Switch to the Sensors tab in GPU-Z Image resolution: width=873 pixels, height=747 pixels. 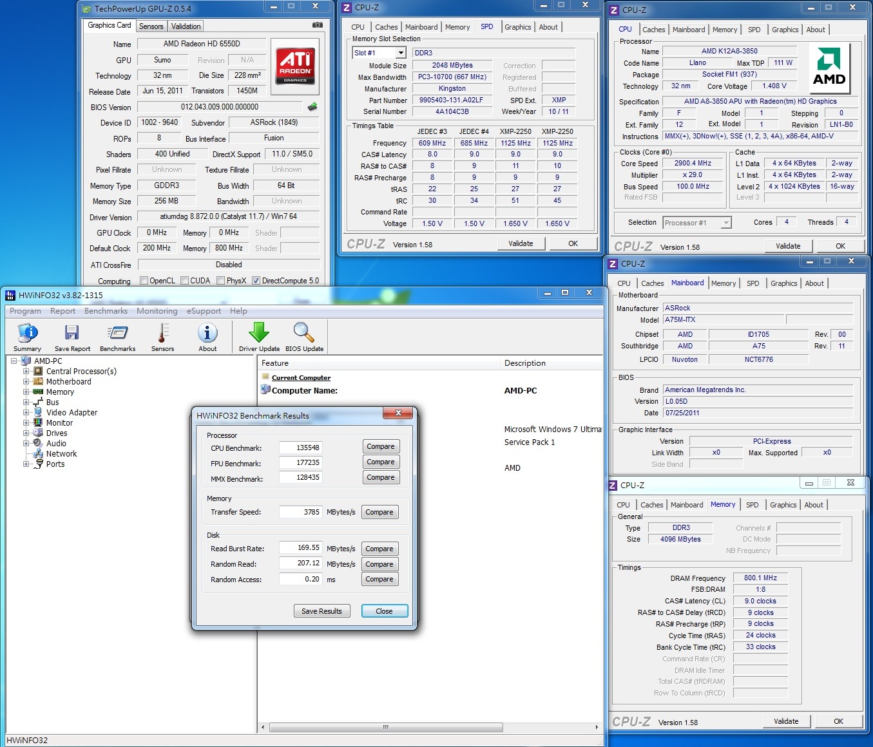[x=151, y=26]
